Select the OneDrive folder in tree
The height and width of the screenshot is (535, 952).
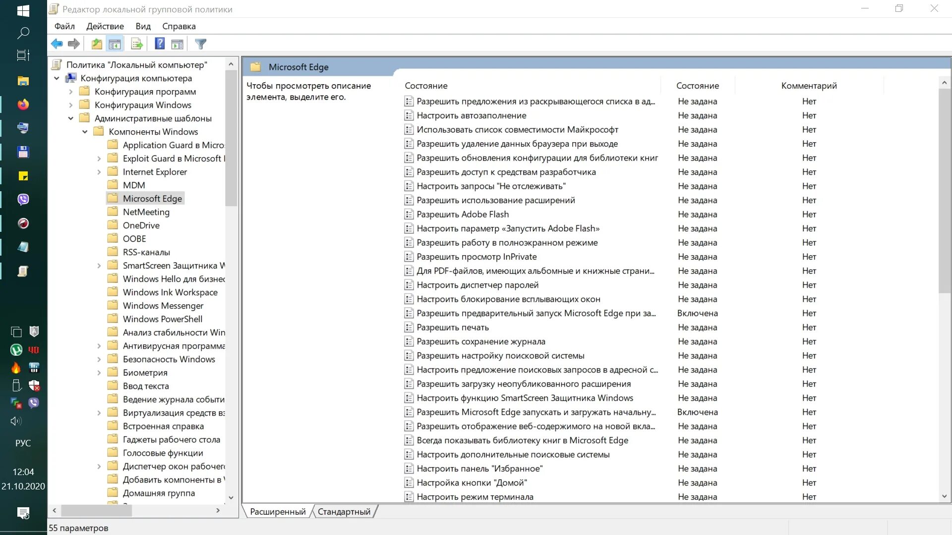[141, 225]
